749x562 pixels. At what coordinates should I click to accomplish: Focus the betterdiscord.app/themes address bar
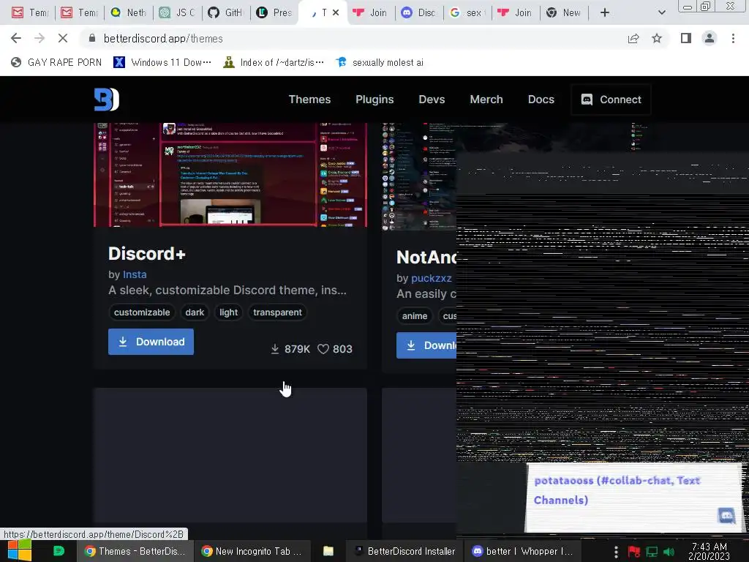[353, 38]
